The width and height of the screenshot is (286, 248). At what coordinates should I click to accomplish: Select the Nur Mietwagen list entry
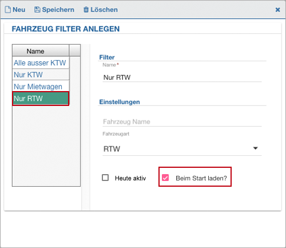coord(41,86)
